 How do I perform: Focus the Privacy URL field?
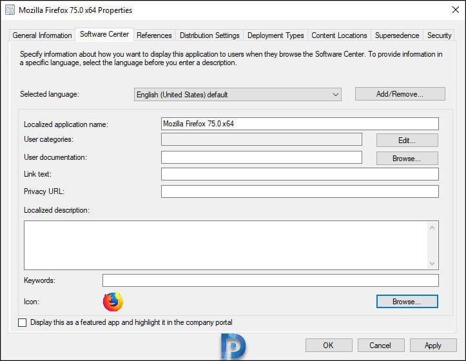point(300,191)
